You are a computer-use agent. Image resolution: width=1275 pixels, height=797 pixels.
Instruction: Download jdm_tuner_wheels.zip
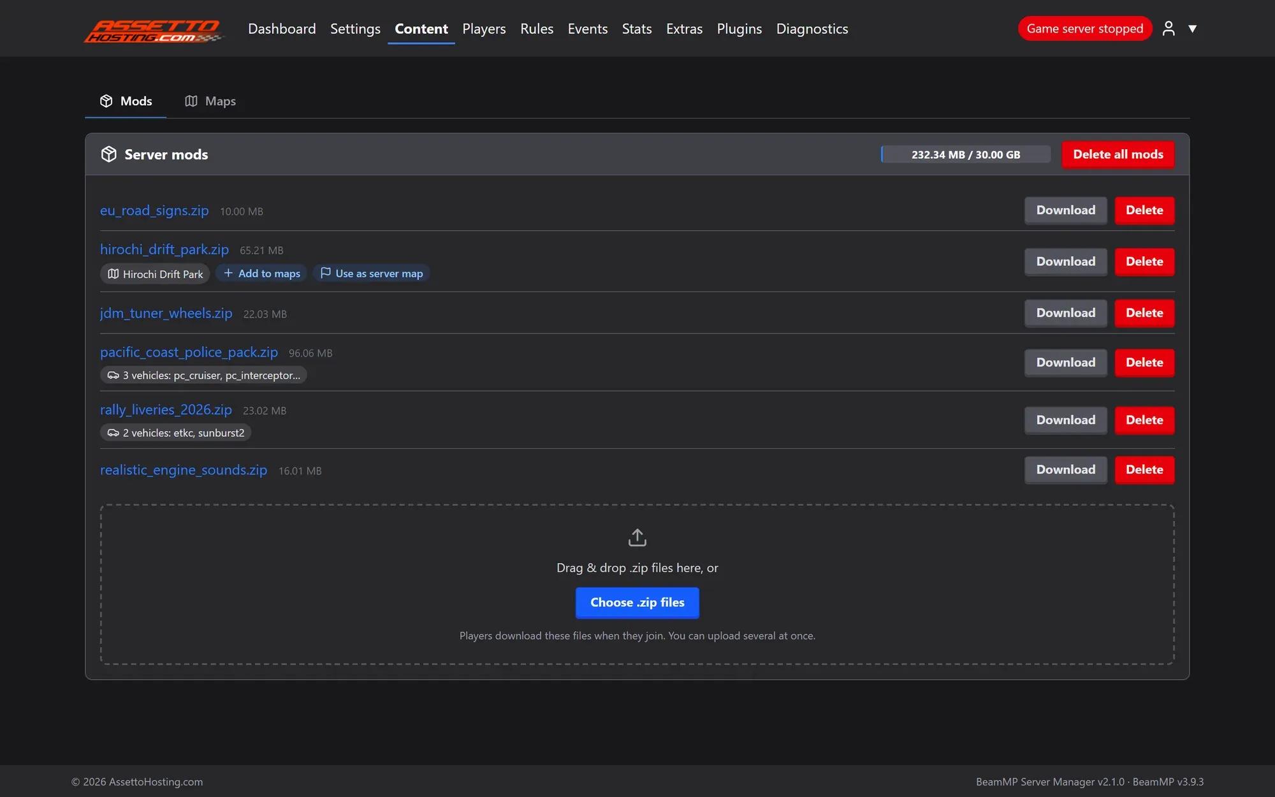(x=1066, y=313)
